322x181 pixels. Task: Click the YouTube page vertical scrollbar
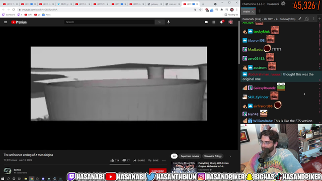tap(239, 42)
